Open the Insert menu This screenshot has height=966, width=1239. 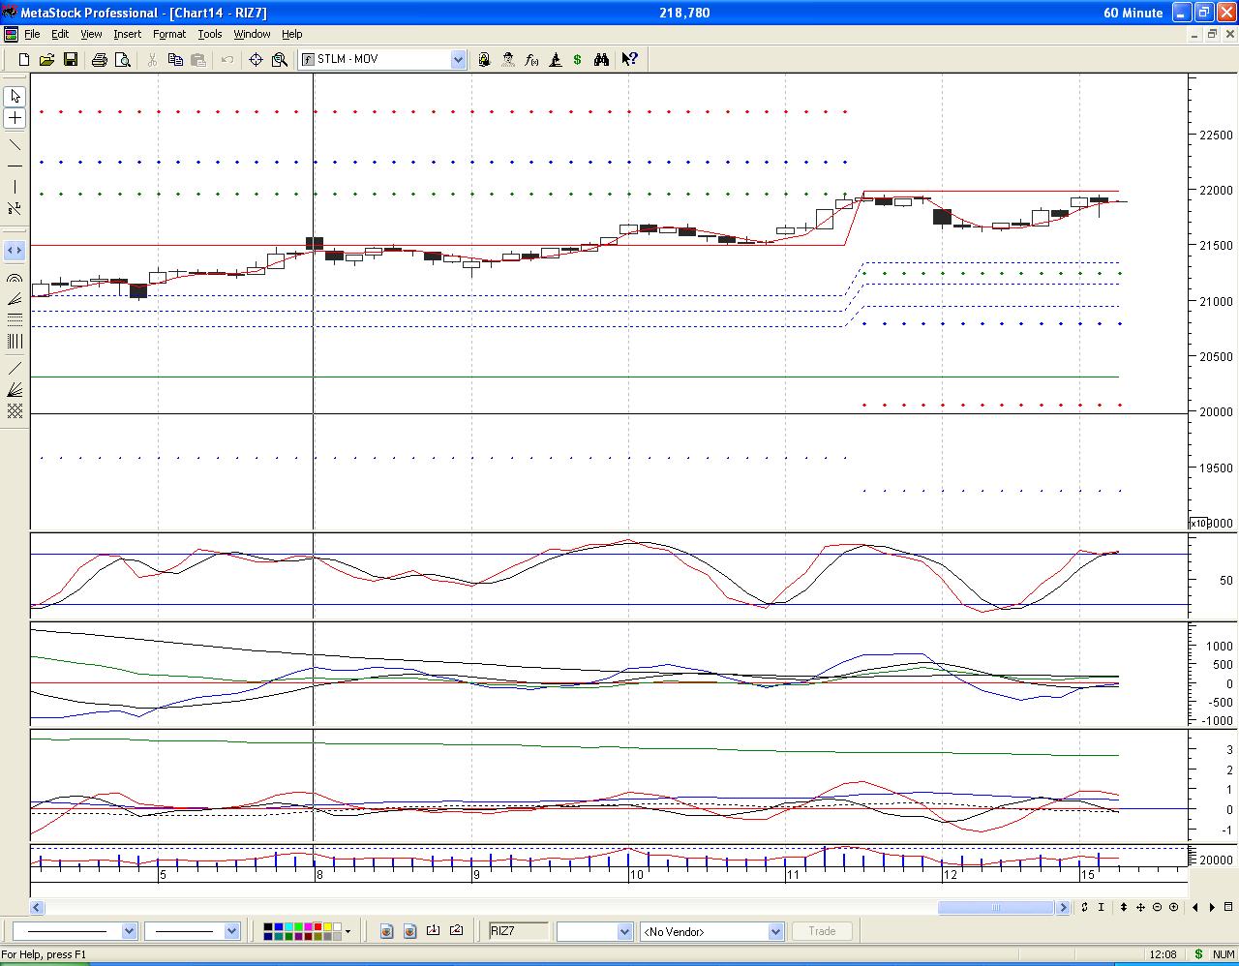tap(127, 34)
